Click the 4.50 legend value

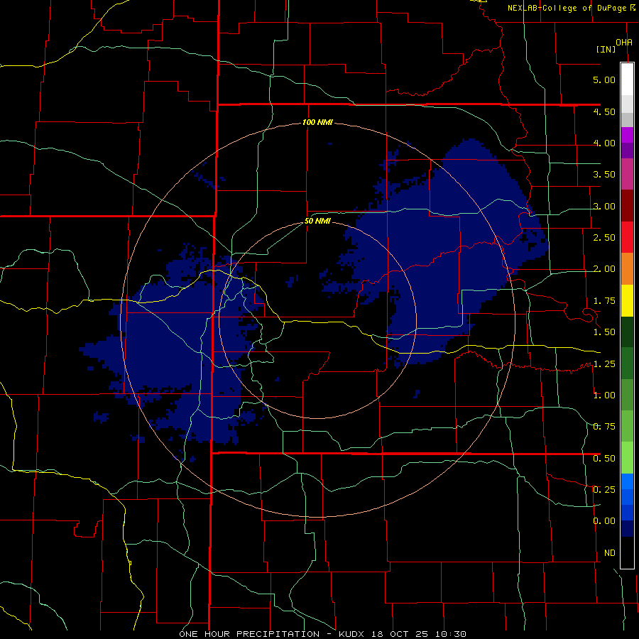click(604, 111)
